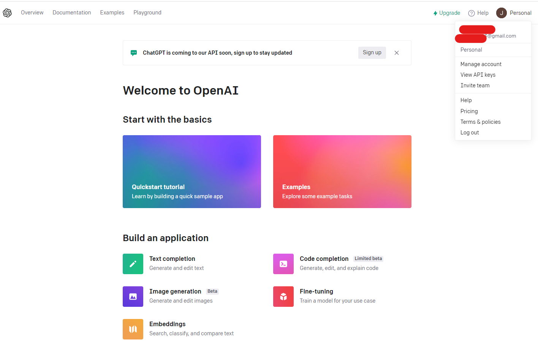Open the Image generation link
This screenshot has height=352, width=538.
(x=175, y=291)
